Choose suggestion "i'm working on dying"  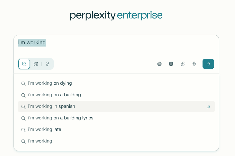(116, 83)
